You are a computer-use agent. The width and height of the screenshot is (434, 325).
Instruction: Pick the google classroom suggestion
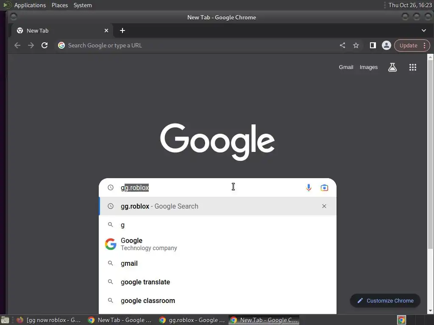217,301
